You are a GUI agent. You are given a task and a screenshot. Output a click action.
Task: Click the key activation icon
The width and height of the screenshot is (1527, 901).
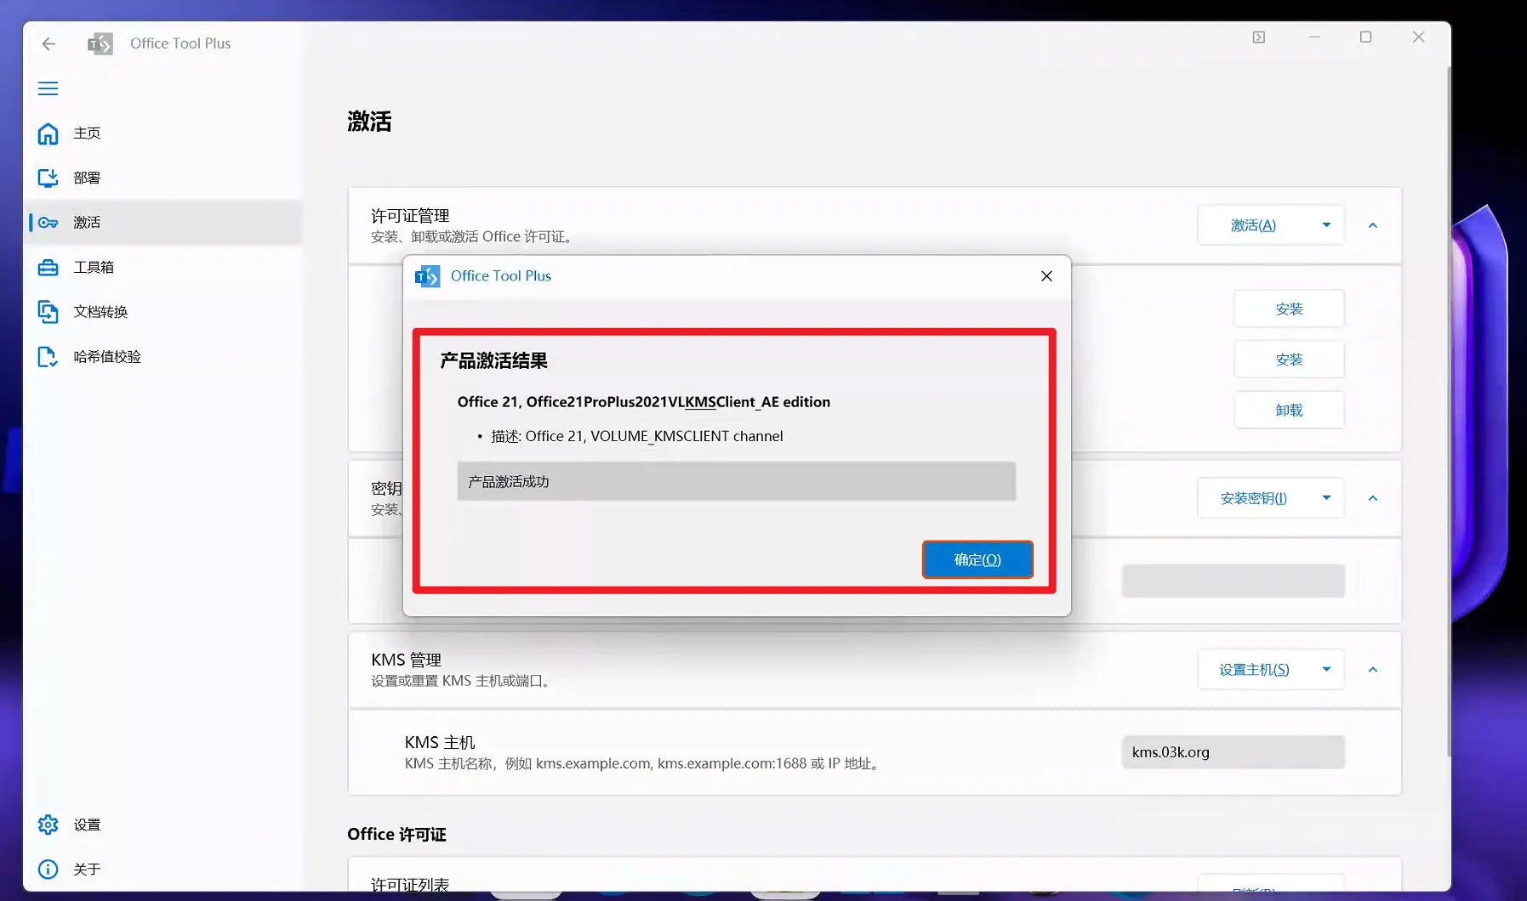(48, 223)
